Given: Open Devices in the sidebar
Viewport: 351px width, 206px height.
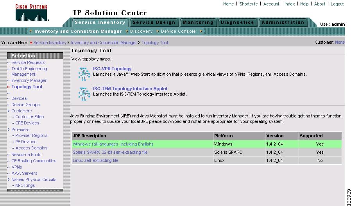Looking at the screenshot, I should [19, 98].
